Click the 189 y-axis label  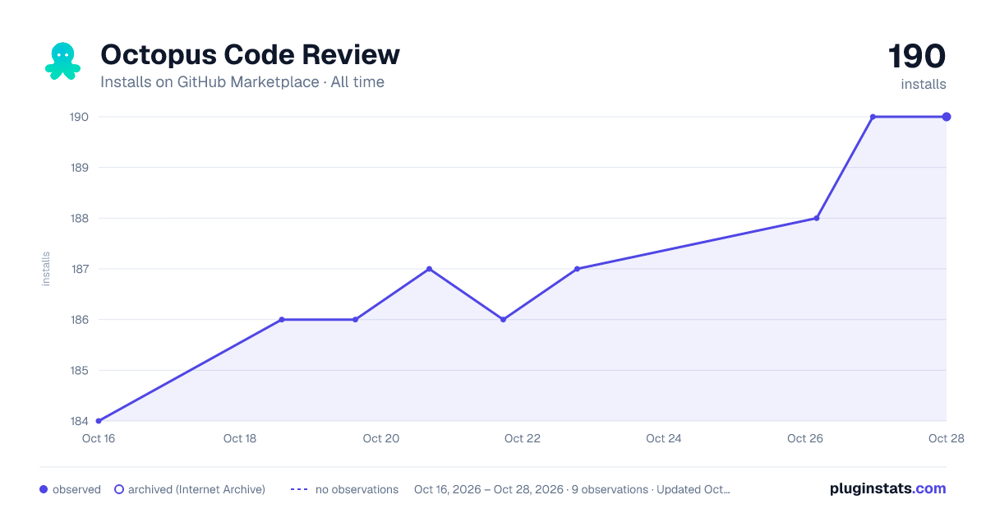point(79,168)
